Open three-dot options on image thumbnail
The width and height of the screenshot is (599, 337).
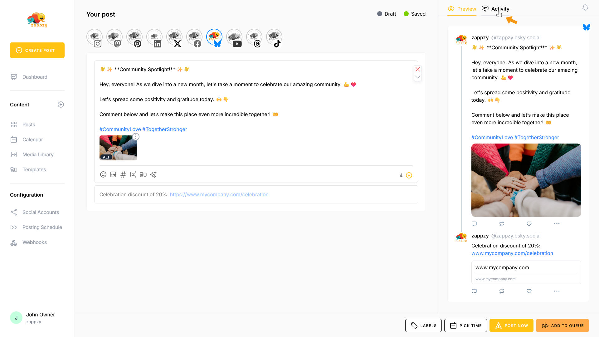136,137
